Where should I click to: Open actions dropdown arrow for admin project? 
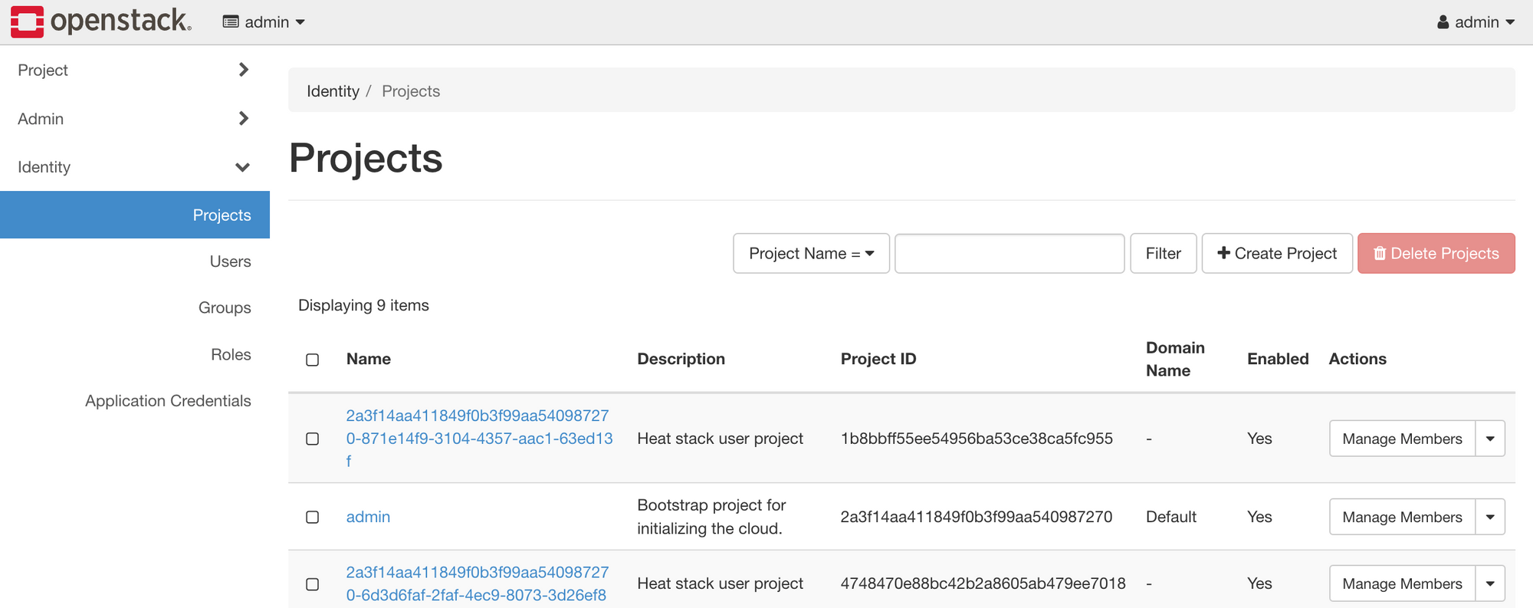pyautogui.click(x=1490, y=517)
